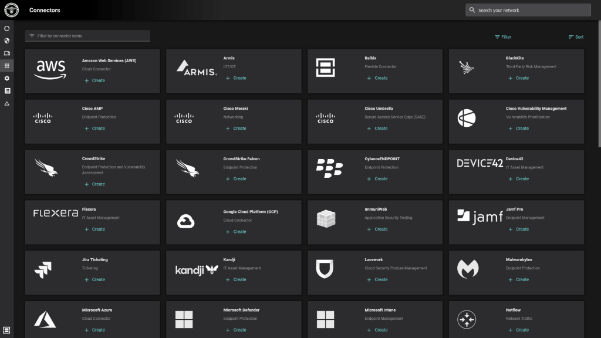601x338 pixels.
Task: Create a Microsoft Intune connector
Action: pyautogui.click(x=377, y=330)
